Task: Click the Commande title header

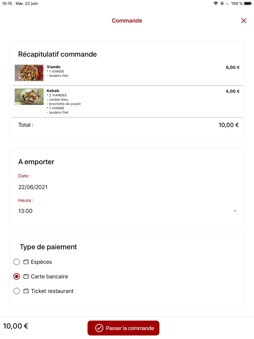Action: (127, 21)
